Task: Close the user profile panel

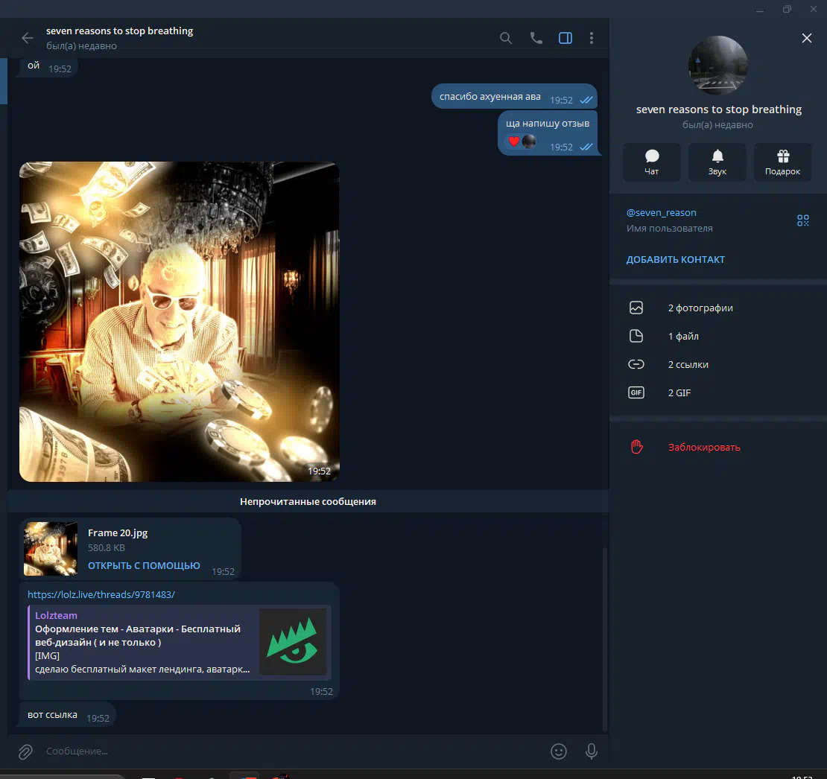Action: click(x=807, y=38)
